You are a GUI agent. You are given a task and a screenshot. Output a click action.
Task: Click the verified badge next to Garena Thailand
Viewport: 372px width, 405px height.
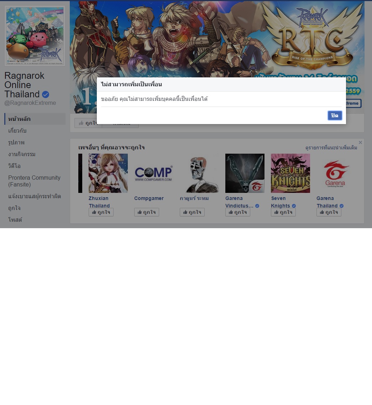[x=341, y=206]
